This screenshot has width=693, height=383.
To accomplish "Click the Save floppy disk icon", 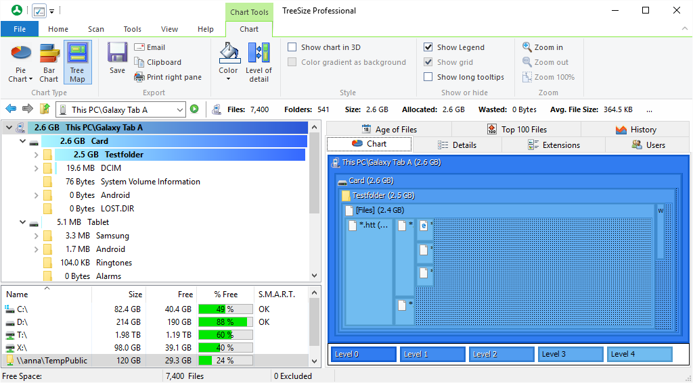I will (x=117, y=54).
